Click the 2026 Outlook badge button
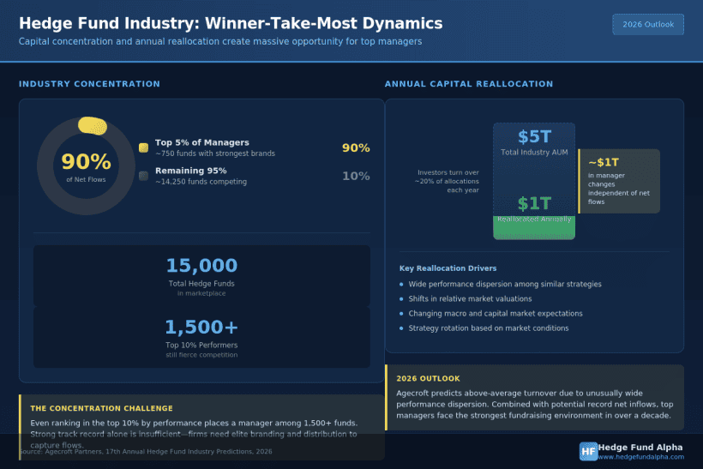Viewport: 703px width, 469px height. pos(648,25)
